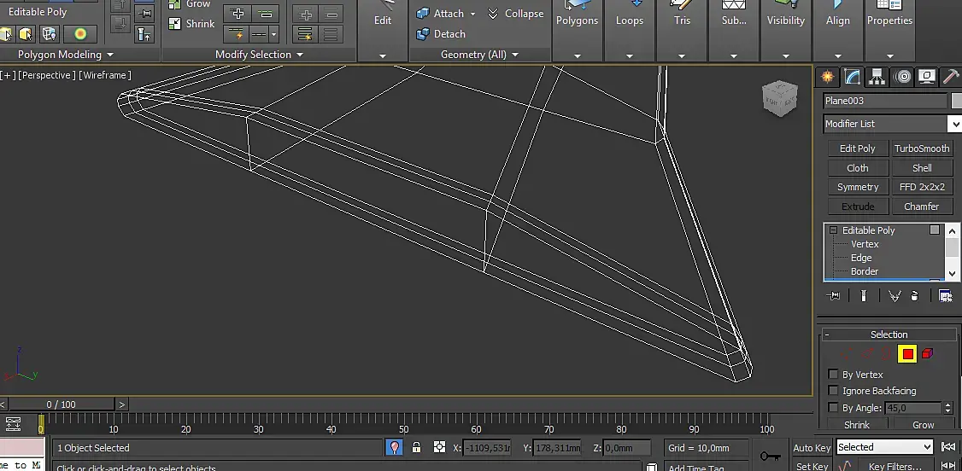Toggle Show End Result lightbulb cage icon
The width and height of the screenshot is (962, 471).
point(49,33)
